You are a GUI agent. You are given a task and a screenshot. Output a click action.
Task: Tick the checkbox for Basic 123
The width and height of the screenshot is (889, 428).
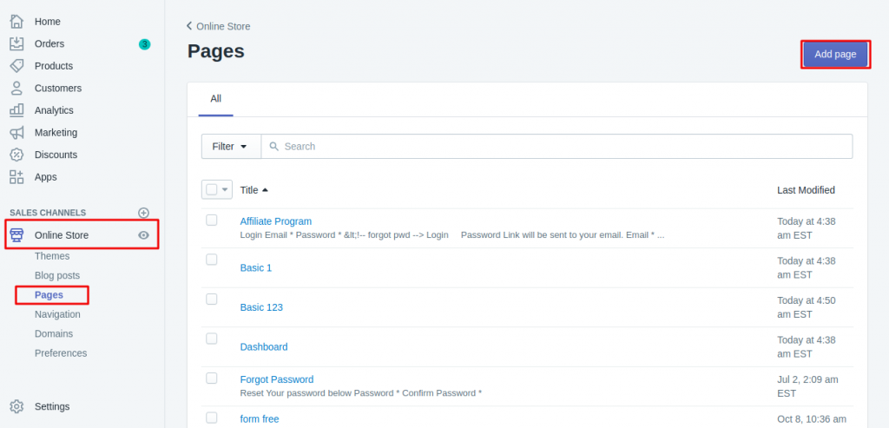click(x=212, y=299)
